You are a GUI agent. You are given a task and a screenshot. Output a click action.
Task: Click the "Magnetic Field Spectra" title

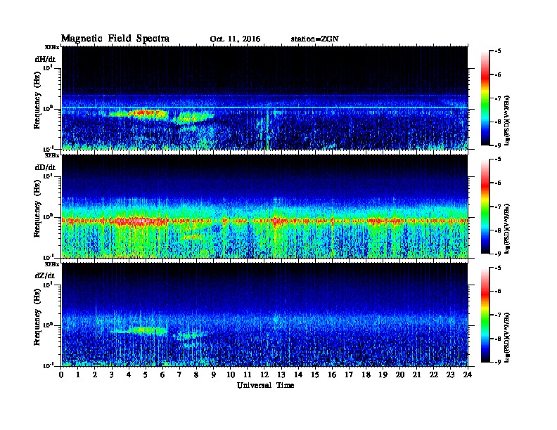115,39
